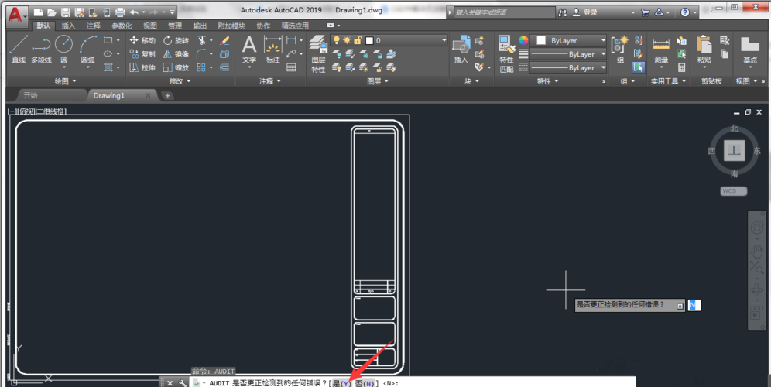771x387 pixels.
Task: Click the Plot printer icon
Action: coord(120,12)
